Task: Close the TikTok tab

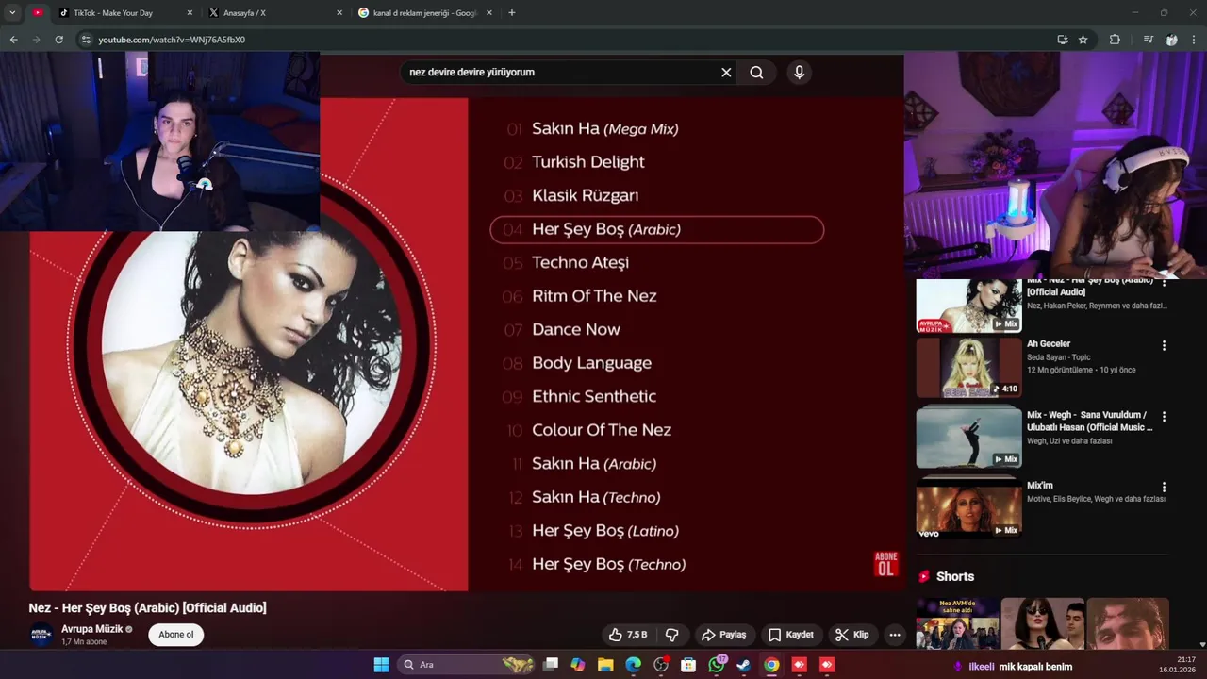Action: point(190,13)
